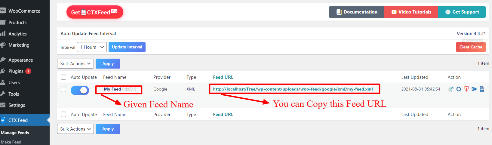The width and height of the screenshot is (492, 145).
Task: Open the top Bulk Actions dropdown
Action: click(75, 63)
